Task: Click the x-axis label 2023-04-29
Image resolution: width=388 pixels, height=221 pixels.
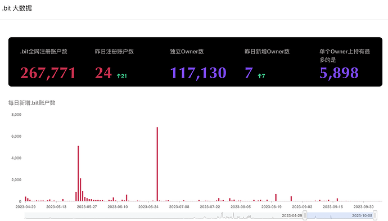Action: pos(25,206)
